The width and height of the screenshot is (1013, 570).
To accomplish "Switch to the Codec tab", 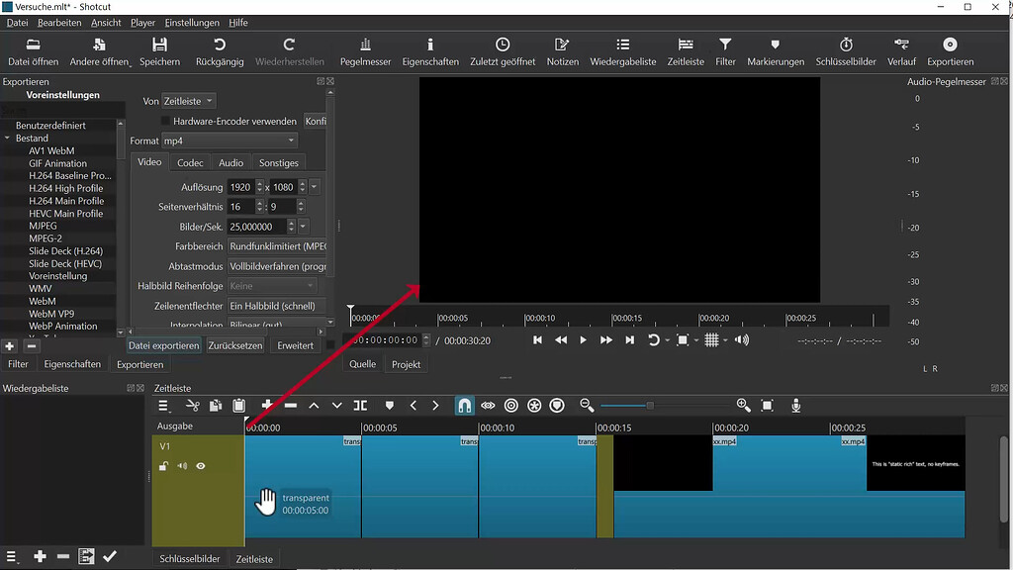I will (x=190, y=161).
